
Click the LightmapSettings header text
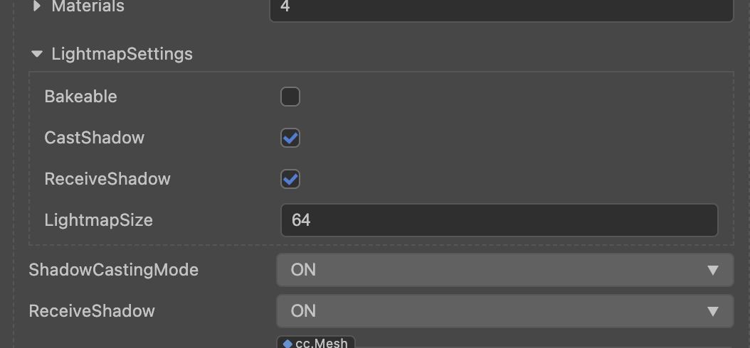(122, 54)
